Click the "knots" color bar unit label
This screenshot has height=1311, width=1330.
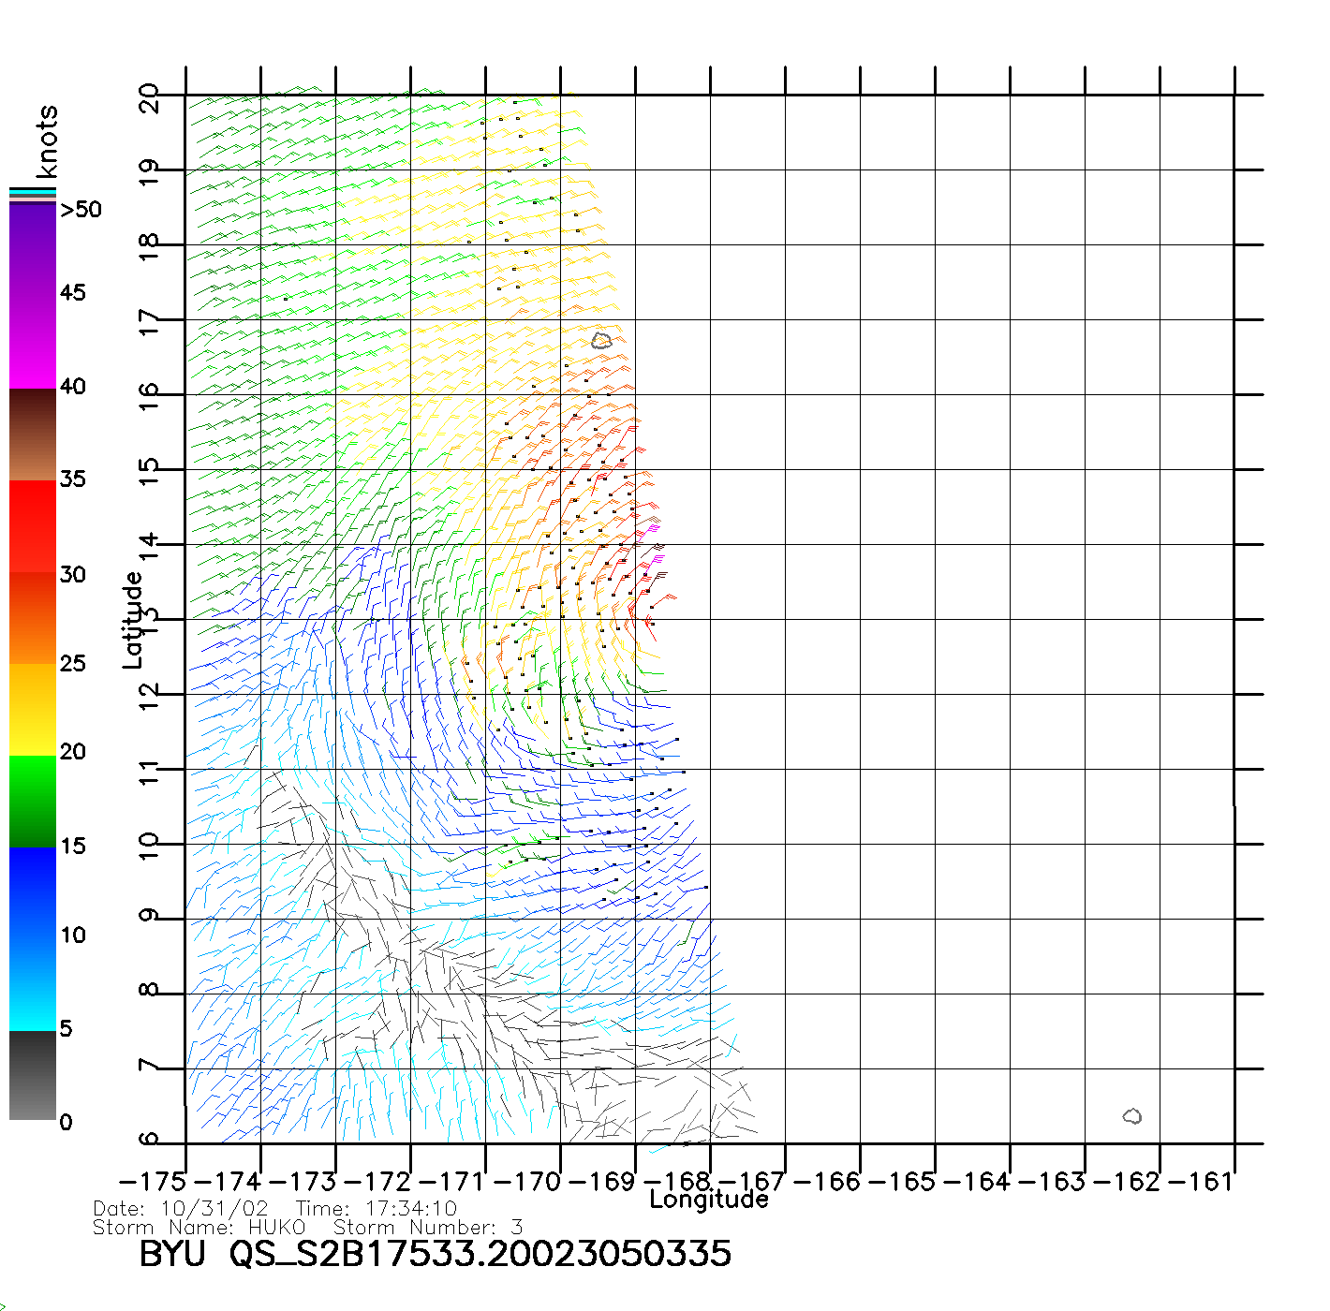coord(47,141)
